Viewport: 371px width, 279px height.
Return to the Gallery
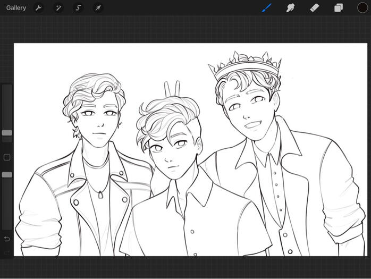16,8
